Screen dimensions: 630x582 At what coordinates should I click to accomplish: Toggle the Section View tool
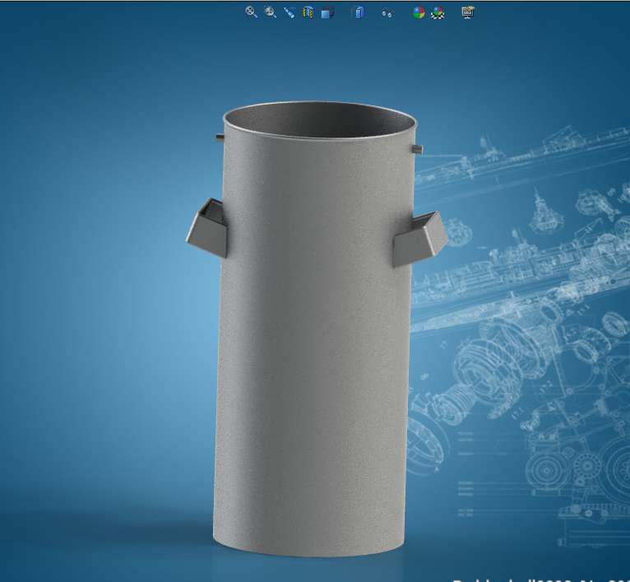(x=308, y=12)
